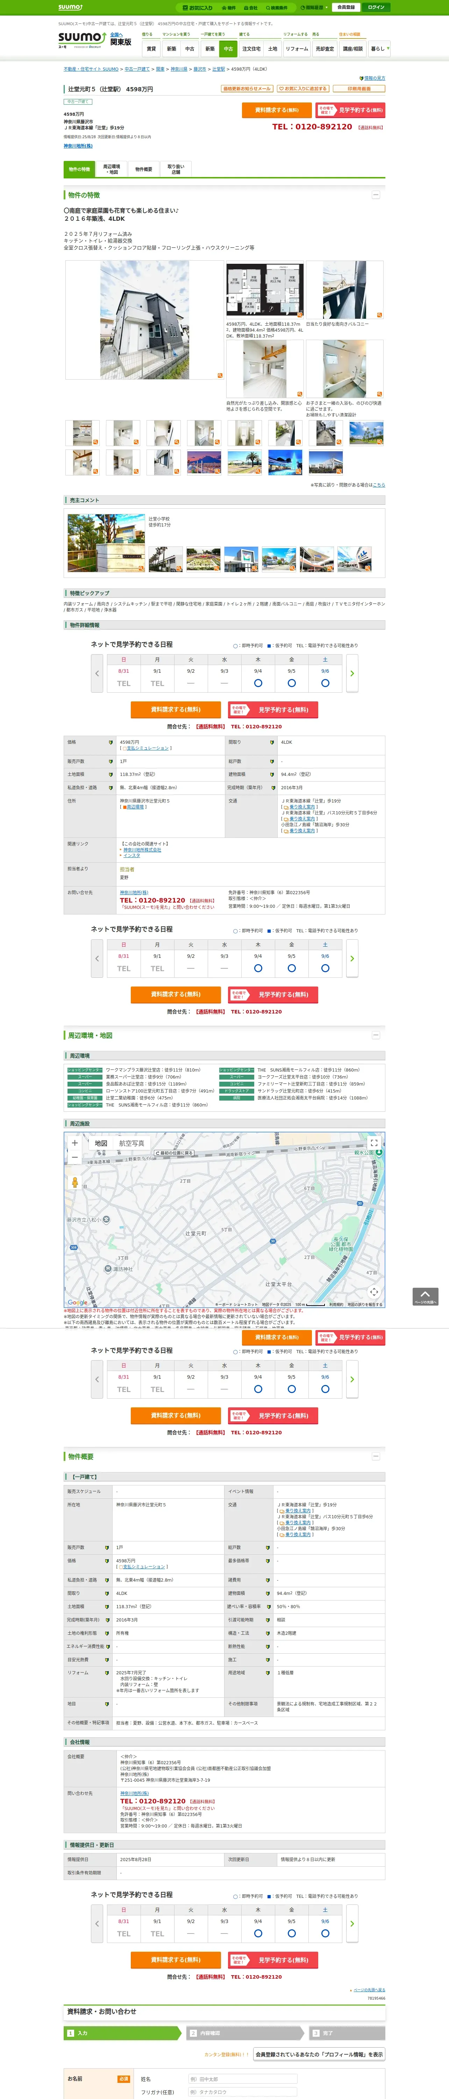Viewport: 449px width, 2099px height.
Task: Switch to the 物件概要 tab
Action: [143, 169]
